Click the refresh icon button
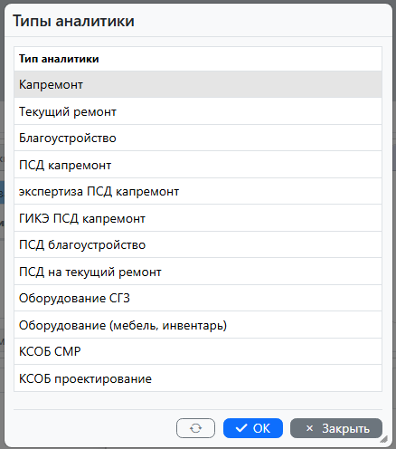 tap(195, 428)
